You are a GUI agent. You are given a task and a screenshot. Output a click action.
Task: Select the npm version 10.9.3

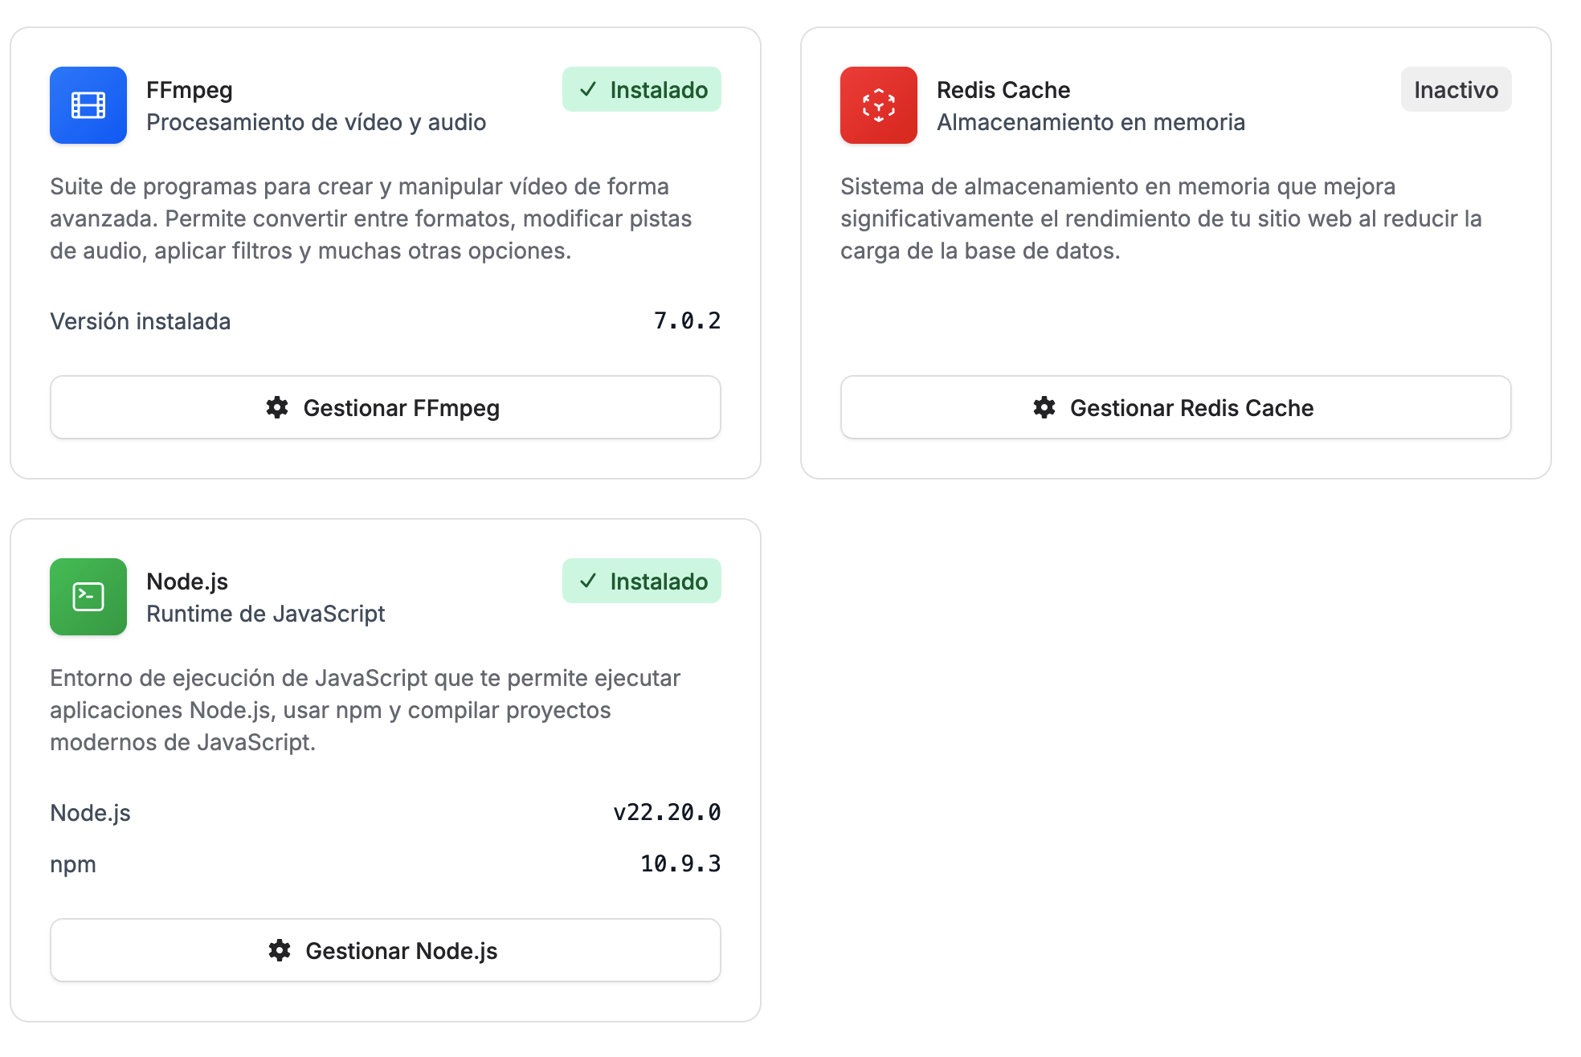(x=680, y=863)
